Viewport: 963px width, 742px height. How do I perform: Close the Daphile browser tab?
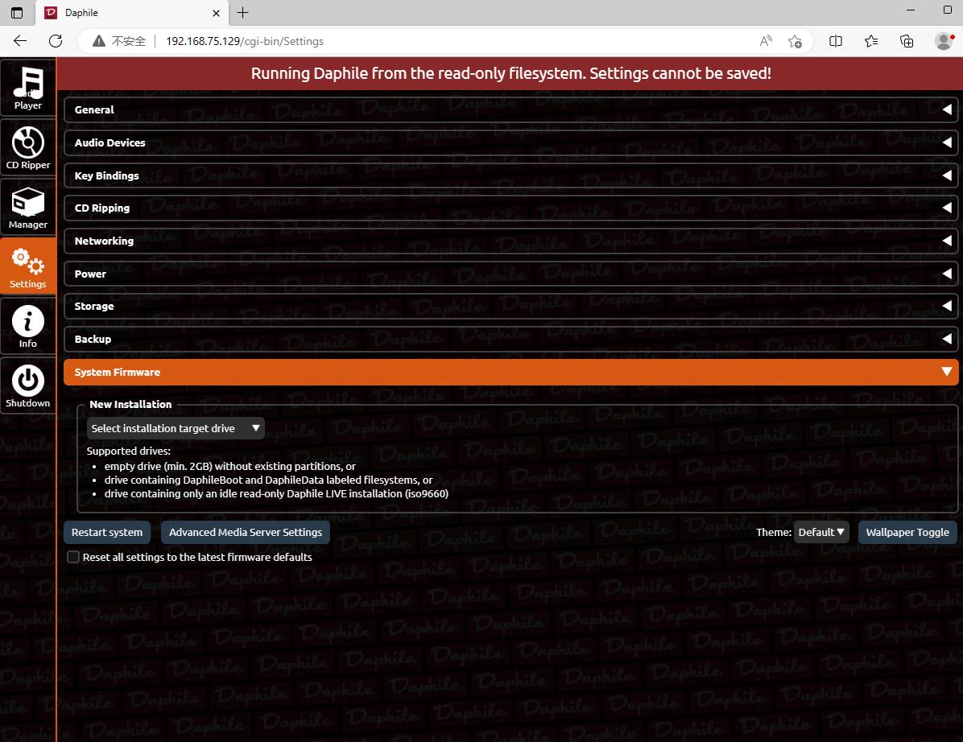tap(216, 13)
